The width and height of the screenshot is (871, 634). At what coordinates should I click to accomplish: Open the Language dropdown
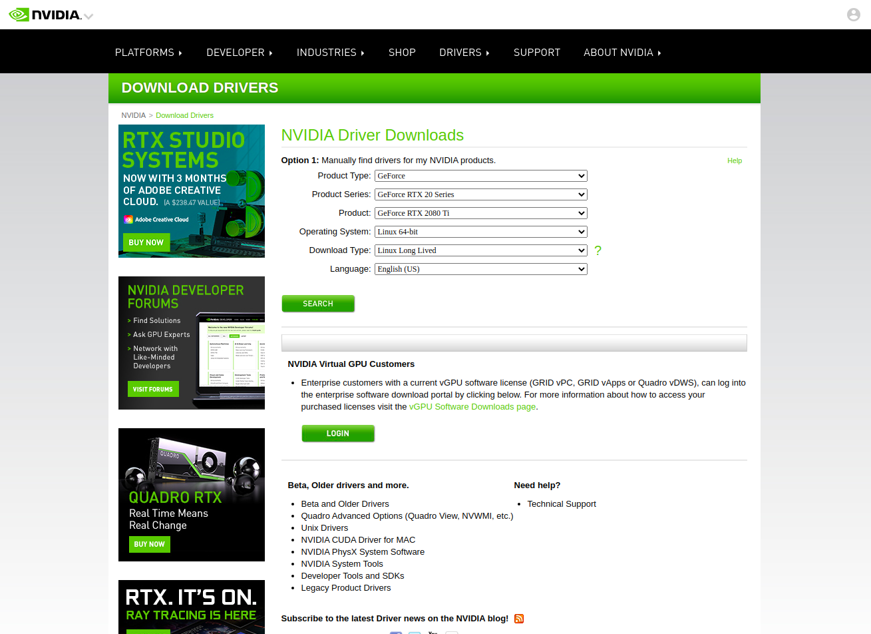click(480, 269)
